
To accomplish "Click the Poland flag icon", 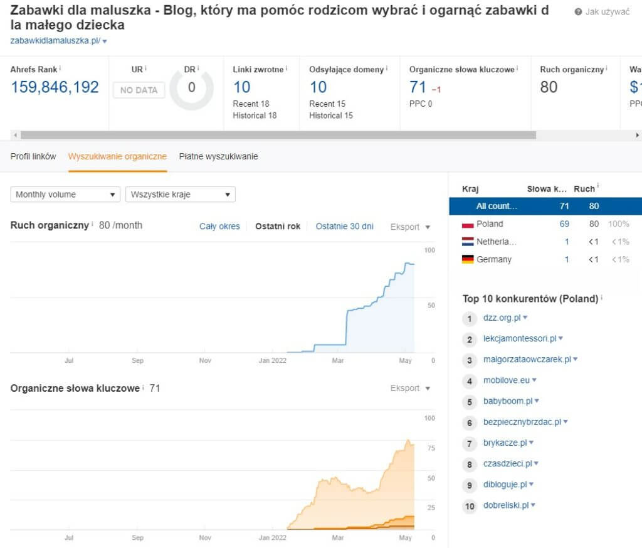I will (x=468, y=224).
